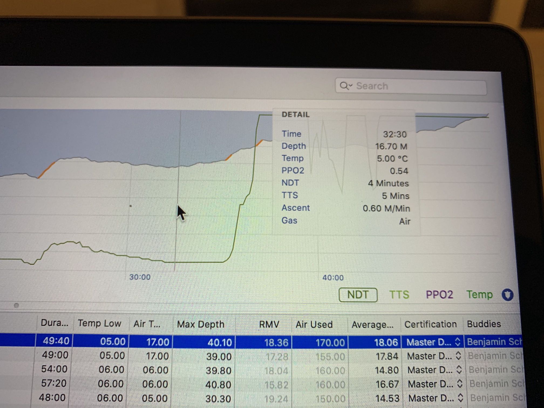Image resolution: width=544 pixels, height=408 pixels.
Task: Click the Certification stepper arrows on 48:00 row
Action: (x=461, y=398)
